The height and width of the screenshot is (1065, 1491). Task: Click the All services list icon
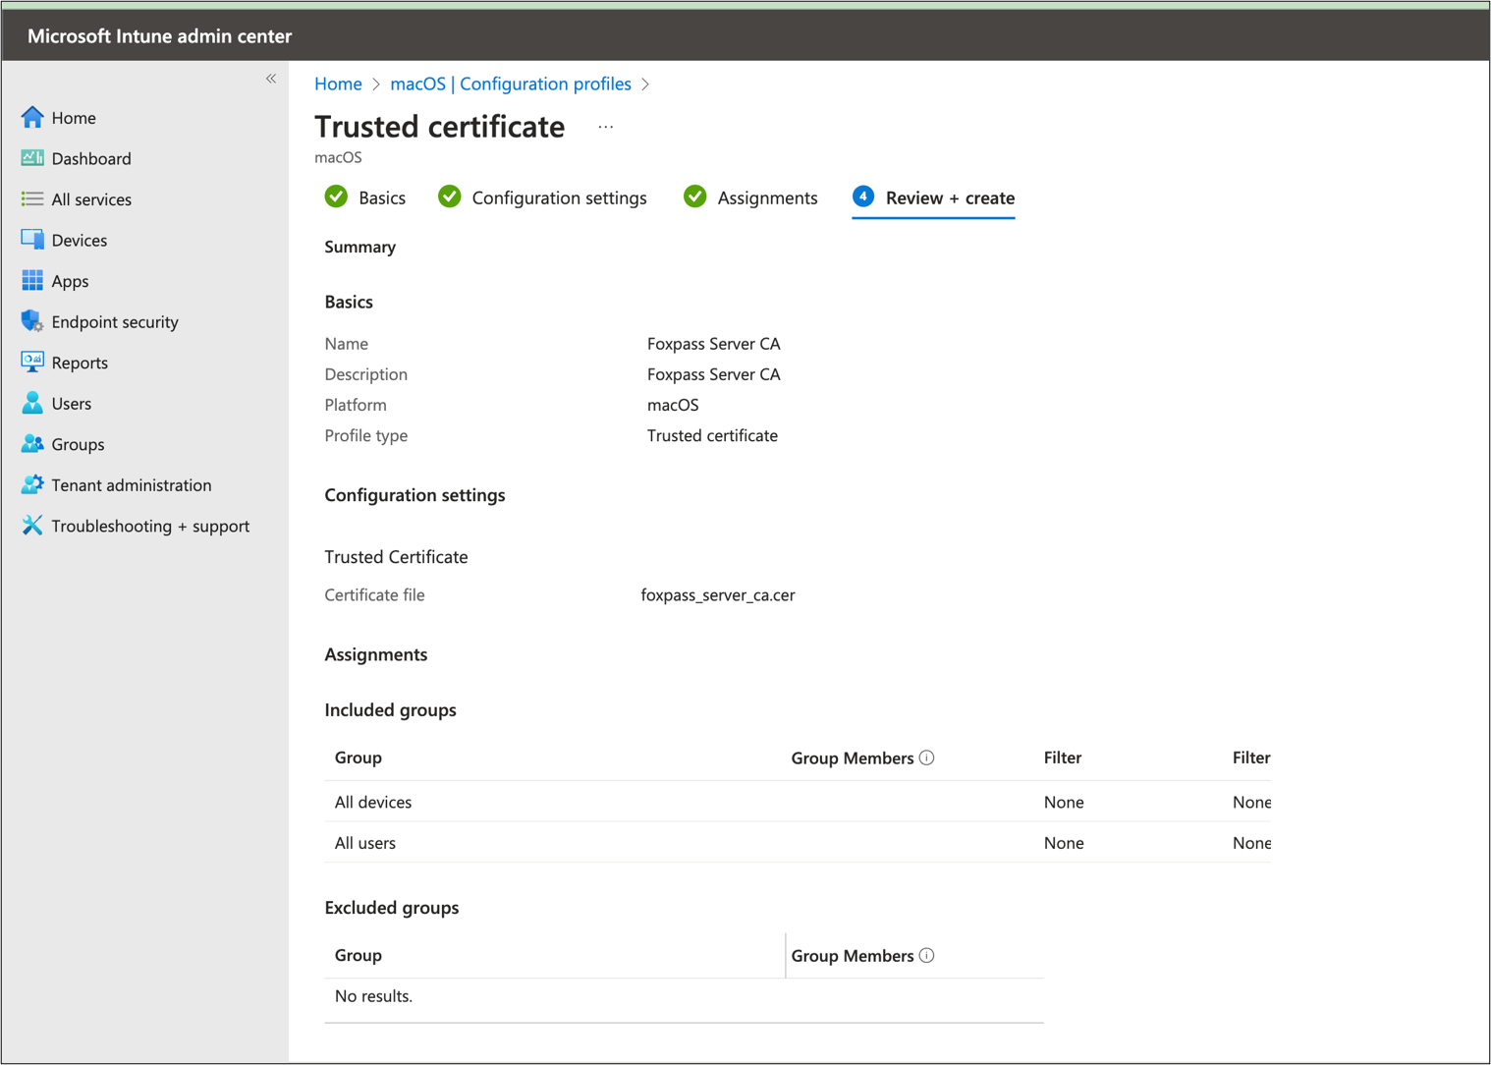[32, 199]
